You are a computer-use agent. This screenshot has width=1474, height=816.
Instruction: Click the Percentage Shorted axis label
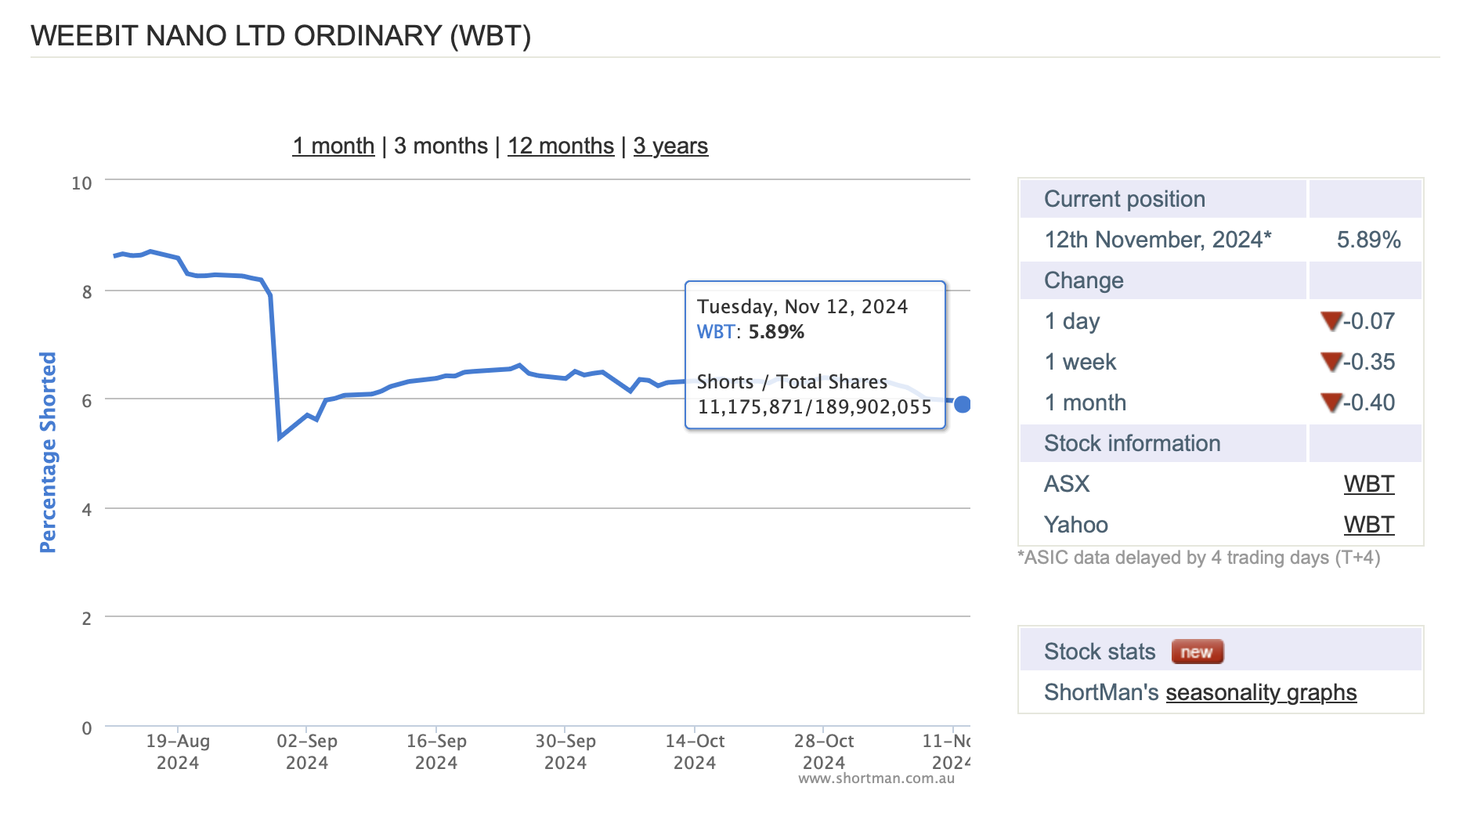tap(48, 452)
